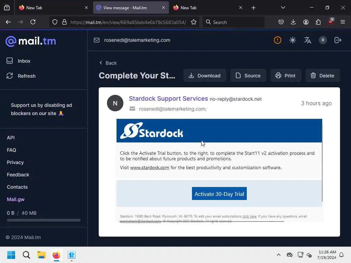This screenshot has height=263, width=351.
Task: Open the Extensions puzzle icon
Action: coord(318,22)
